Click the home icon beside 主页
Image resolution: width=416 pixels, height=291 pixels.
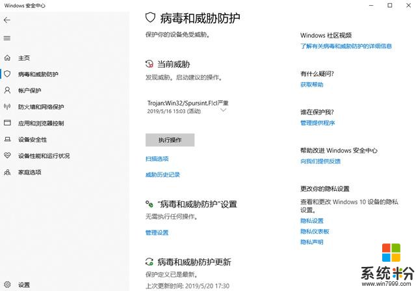7,58
